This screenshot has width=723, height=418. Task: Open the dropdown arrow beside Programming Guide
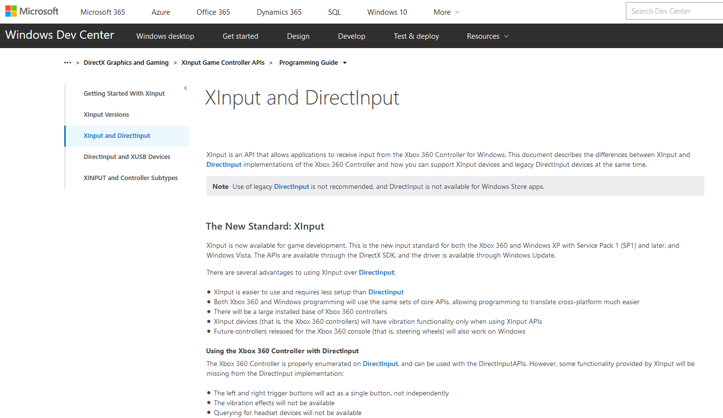(345, 63)
